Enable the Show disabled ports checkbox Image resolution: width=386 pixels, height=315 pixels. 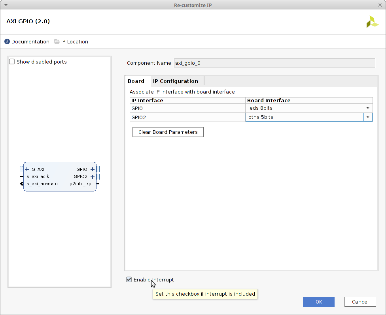12,62
